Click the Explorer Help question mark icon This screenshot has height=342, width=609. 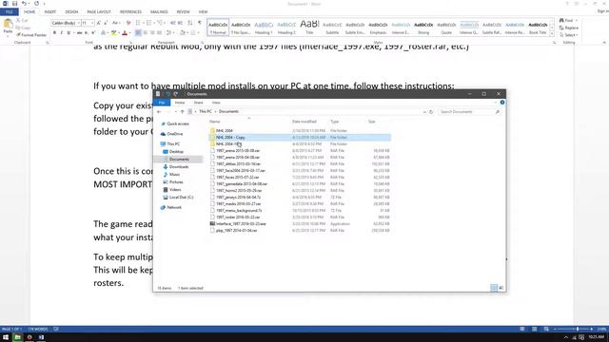pos(502,103)
